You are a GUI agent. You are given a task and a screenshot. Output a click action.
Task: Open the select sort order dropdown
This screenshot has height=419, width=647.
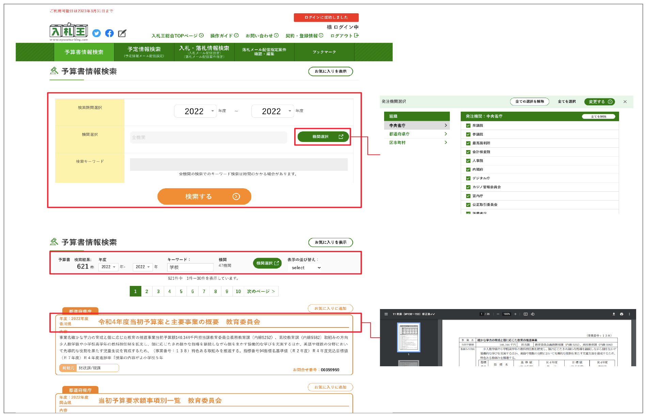304,268
